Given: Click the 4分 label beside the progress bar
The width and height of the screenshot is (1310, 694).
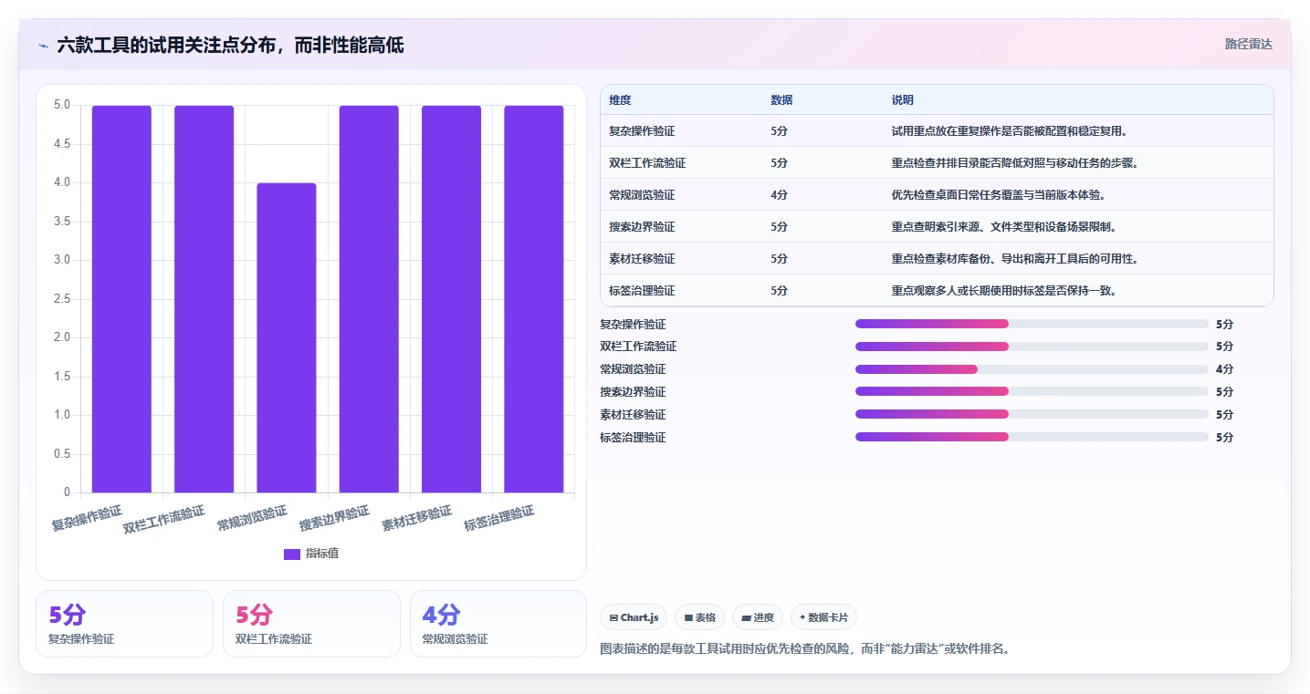Looking at the screenshot, I should 1224,369.
